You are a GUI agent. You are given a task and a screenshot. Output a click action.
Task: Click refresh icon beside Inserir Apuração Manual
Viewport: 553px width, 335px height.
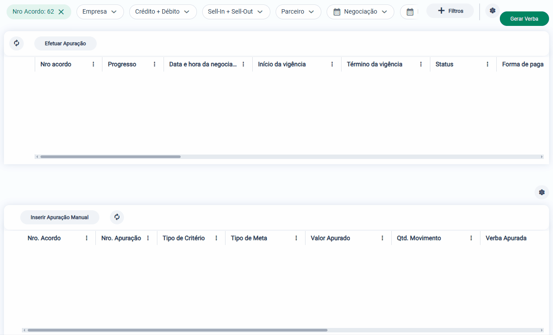[x=117, y=217]
